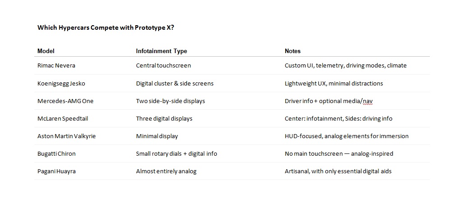Click the 'Mercedes-AMG One' cell
The image size is (461, 207).
(x=65, y=101)
